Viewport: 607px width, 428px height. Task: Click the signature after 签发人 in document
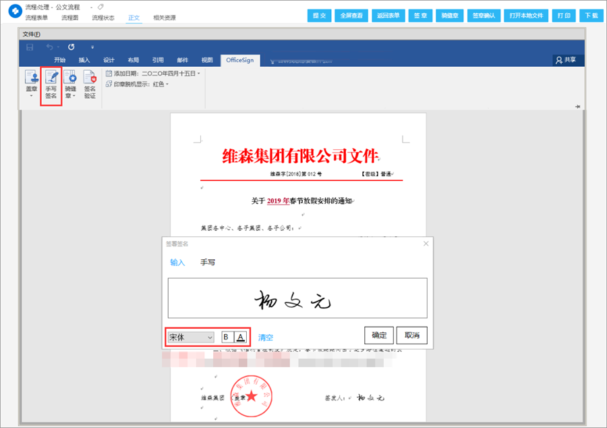click(x=370, y=398)
